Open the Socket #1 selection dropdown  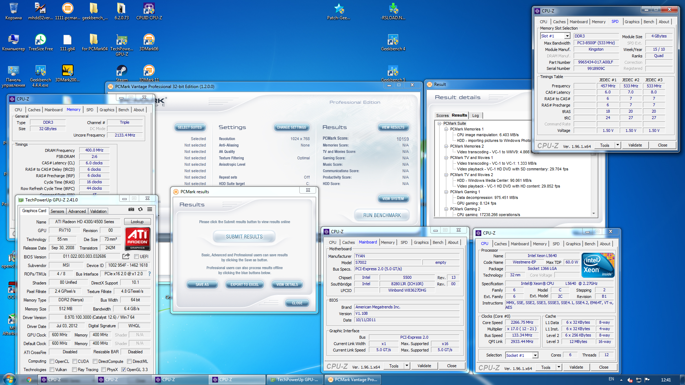535,355
